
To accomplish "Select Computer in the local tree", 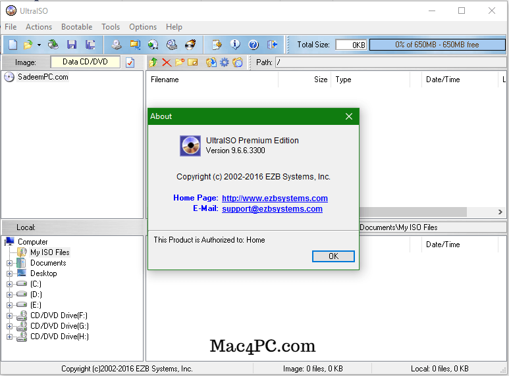I will coord(32,242).
